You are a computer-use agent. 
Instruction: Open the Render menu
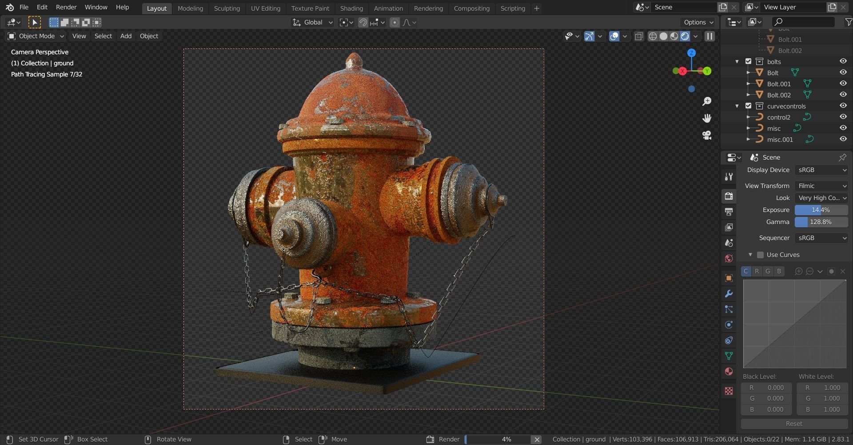pos(66,7)
